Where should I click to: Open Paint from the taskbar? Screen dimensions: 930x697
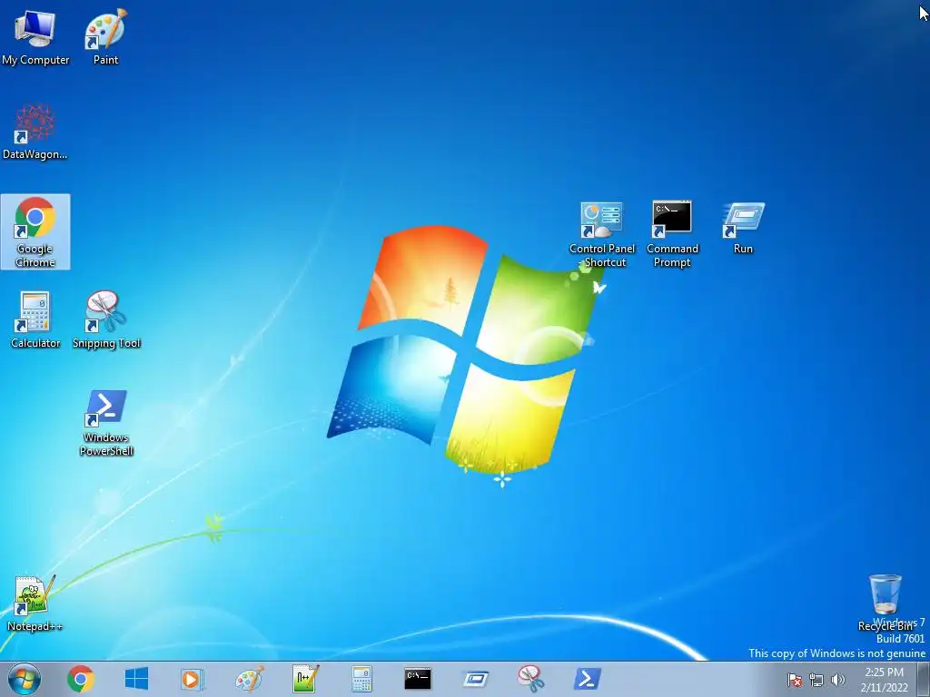pyautogui.click(x=250, y=679)
